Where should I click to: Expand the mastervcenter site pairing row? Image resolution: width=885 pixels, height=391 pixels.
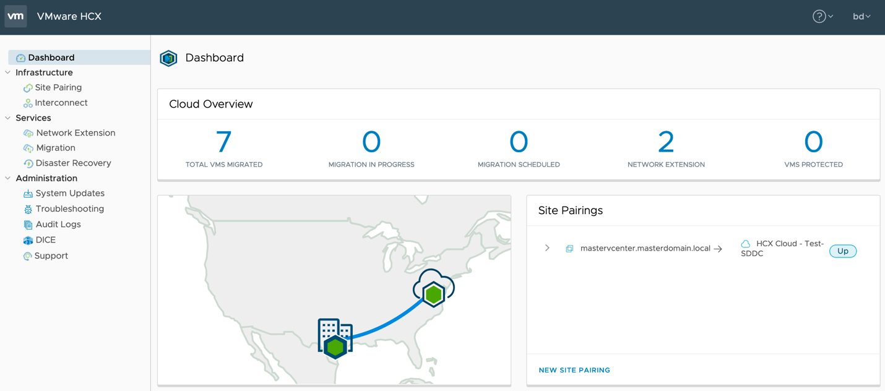547,248
